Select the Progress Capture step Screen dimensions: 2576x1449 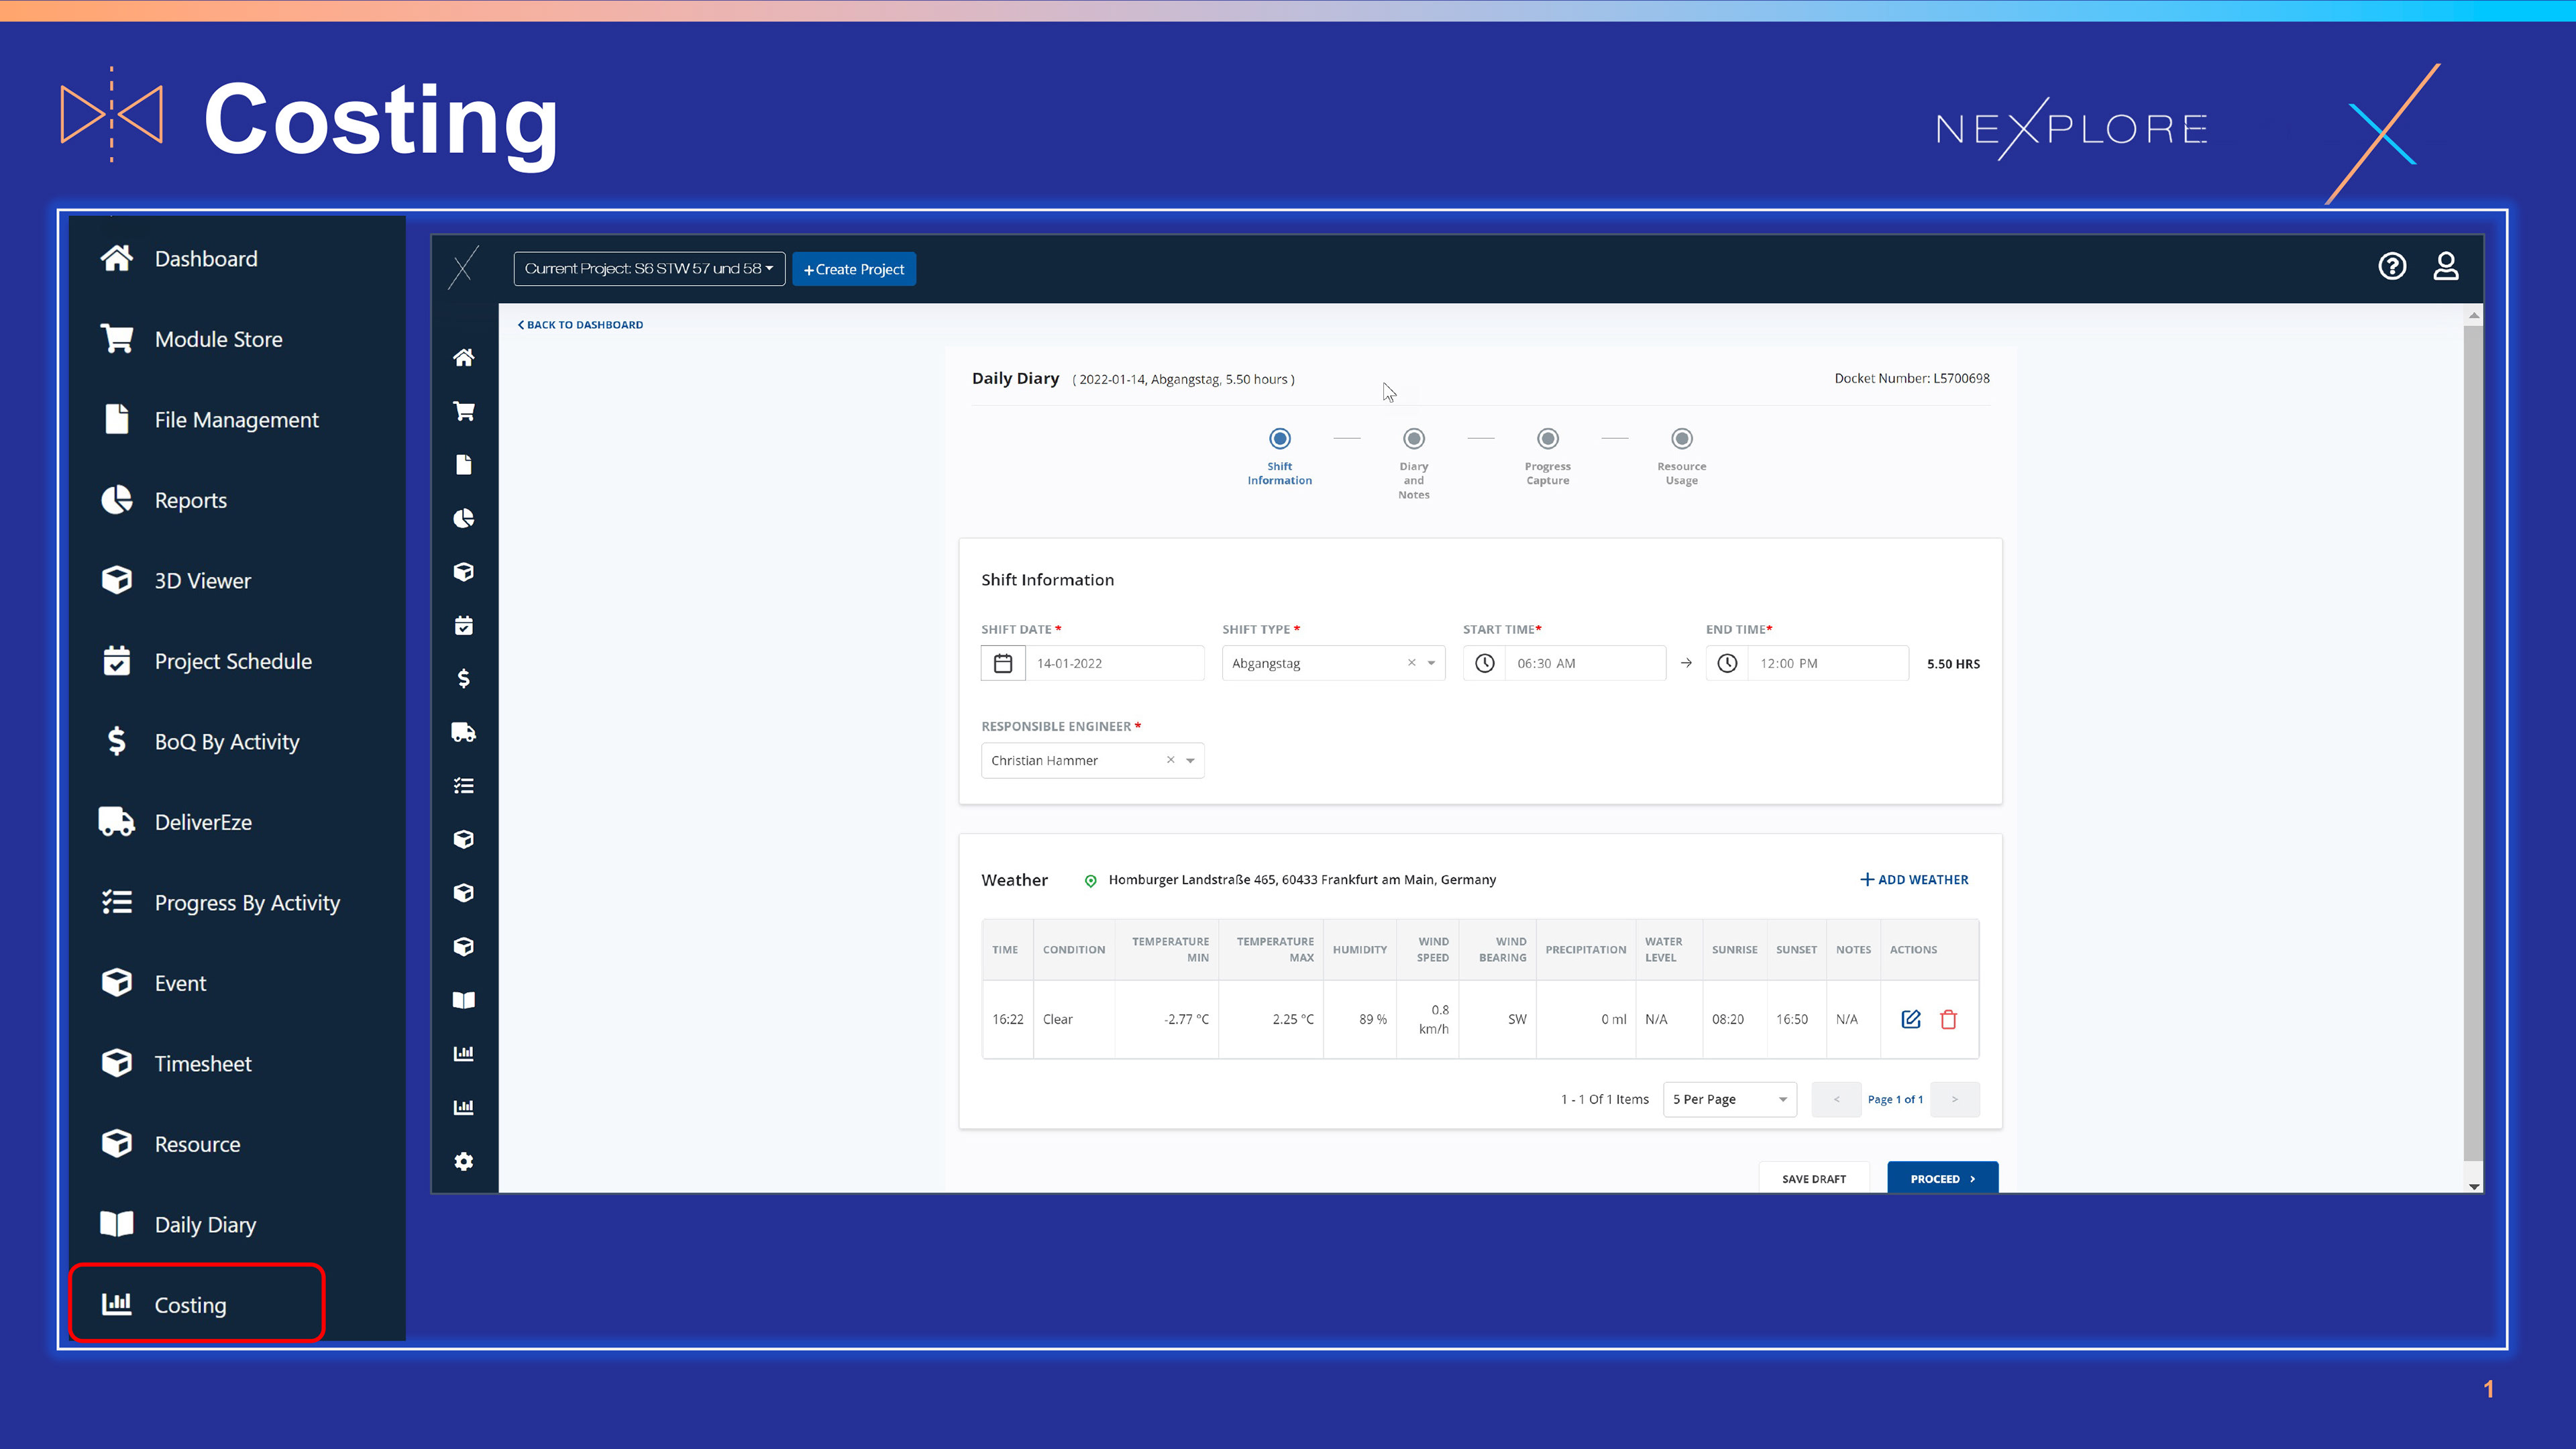point(1547,439)
